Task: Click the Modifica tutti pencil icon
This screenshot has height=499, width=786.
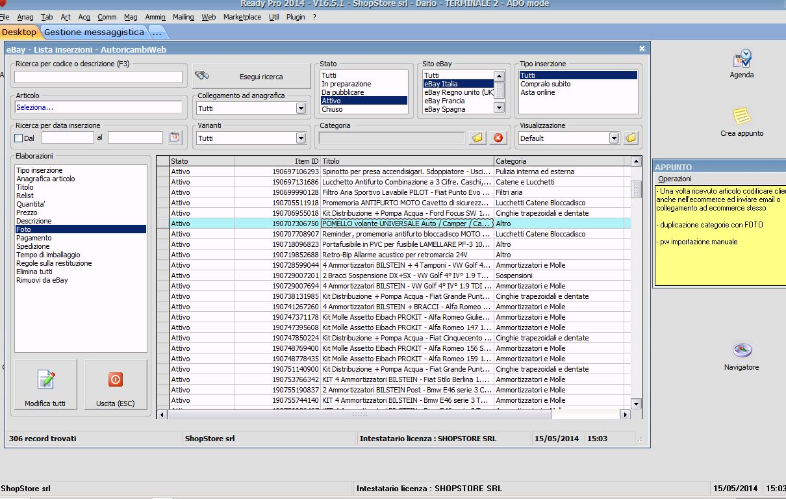Action: [x=45, y=380]
